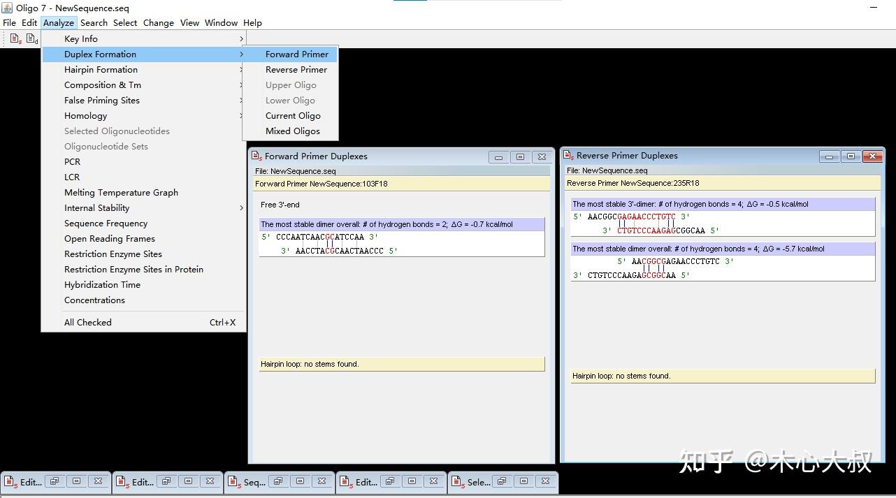
Task: Expand the Duplex Formation submenu arrow
Action: pos(241,54)
